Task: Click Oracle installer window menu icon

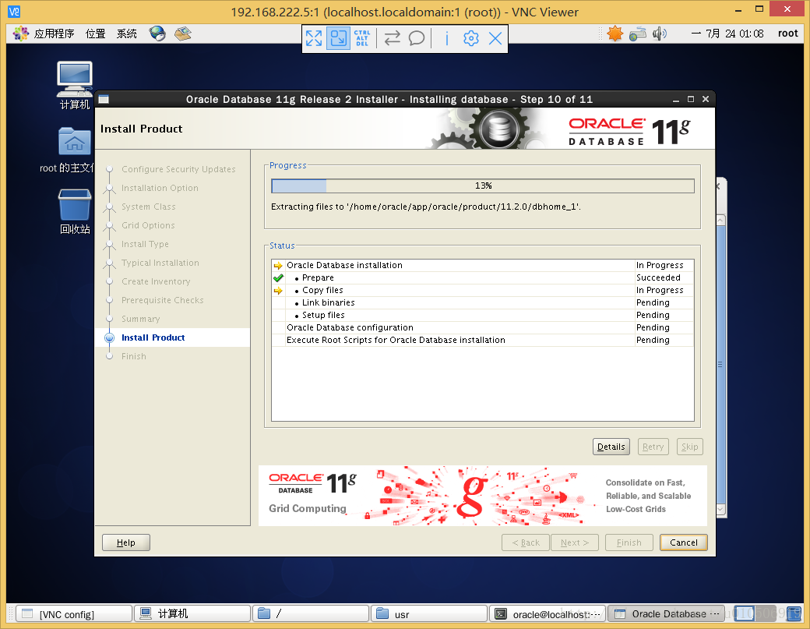Action: click(104, 99)
